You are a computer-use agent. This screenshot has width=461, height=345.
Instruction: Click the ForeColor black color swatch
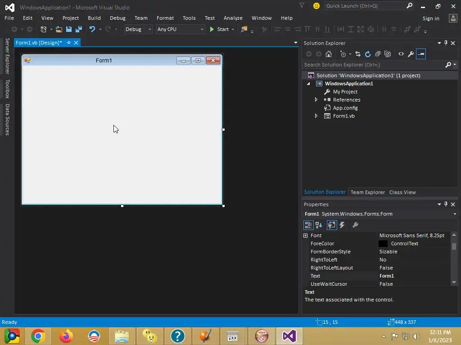click(x=383, y=243)
